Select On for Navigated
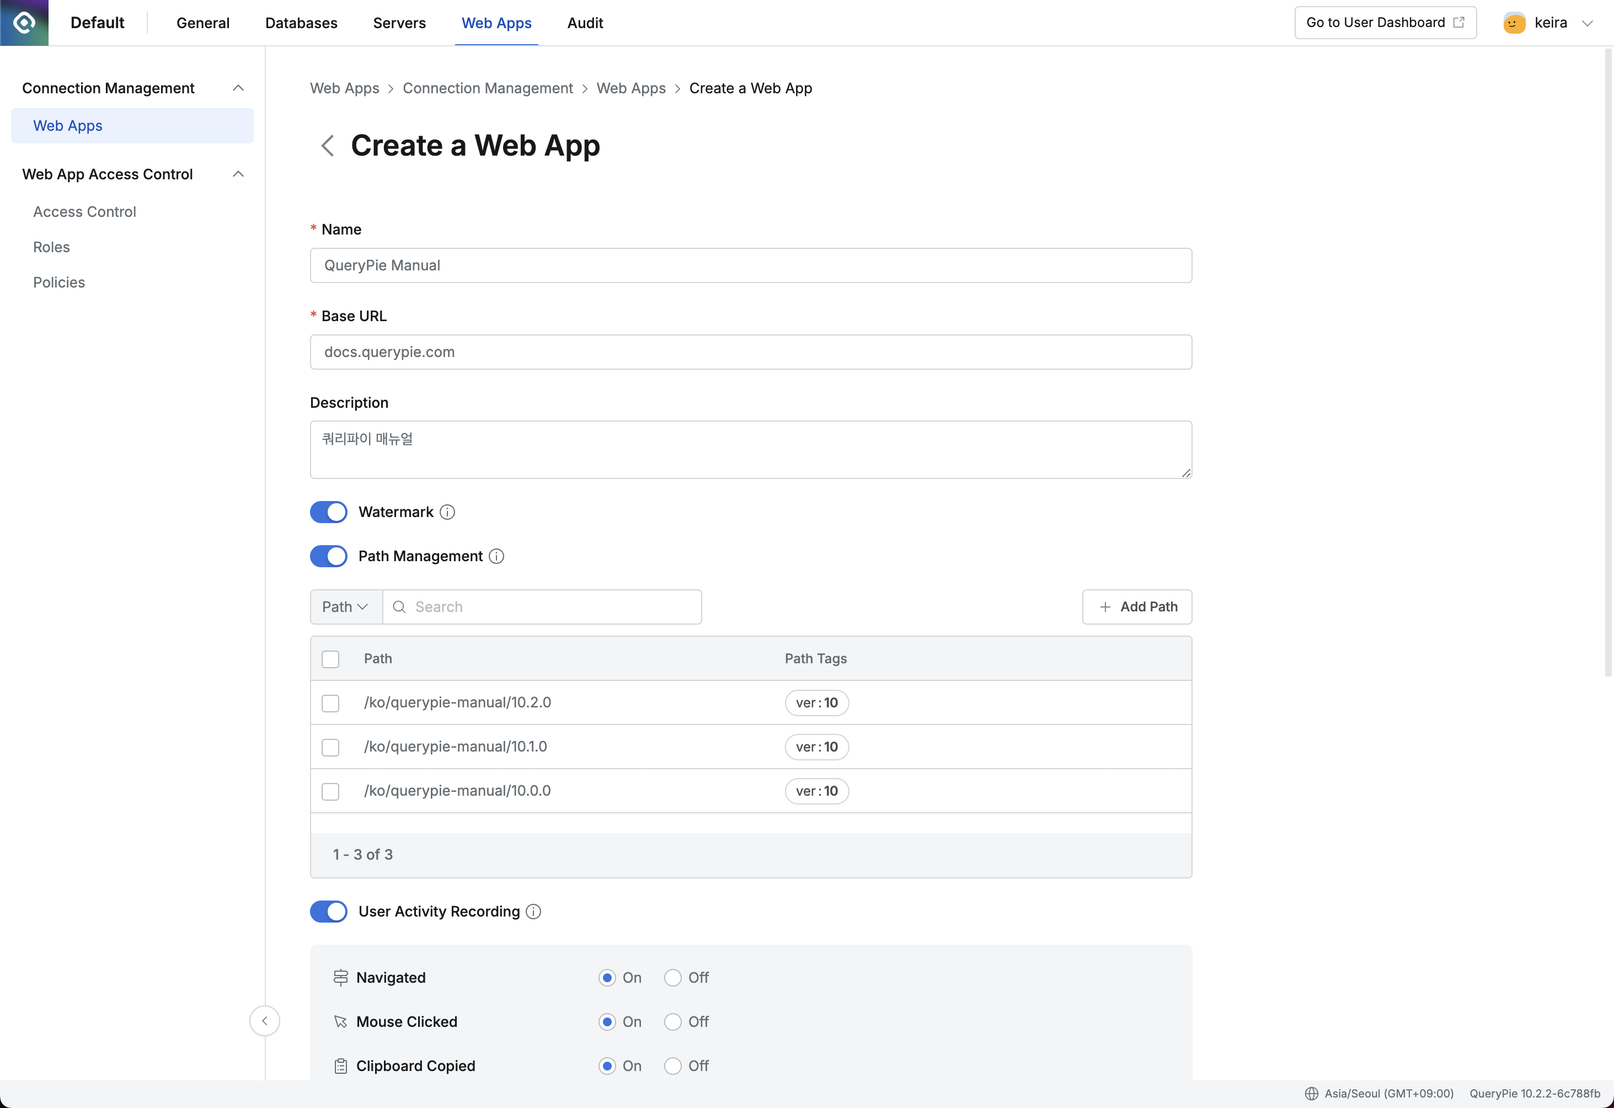 [x=607, y=978]
